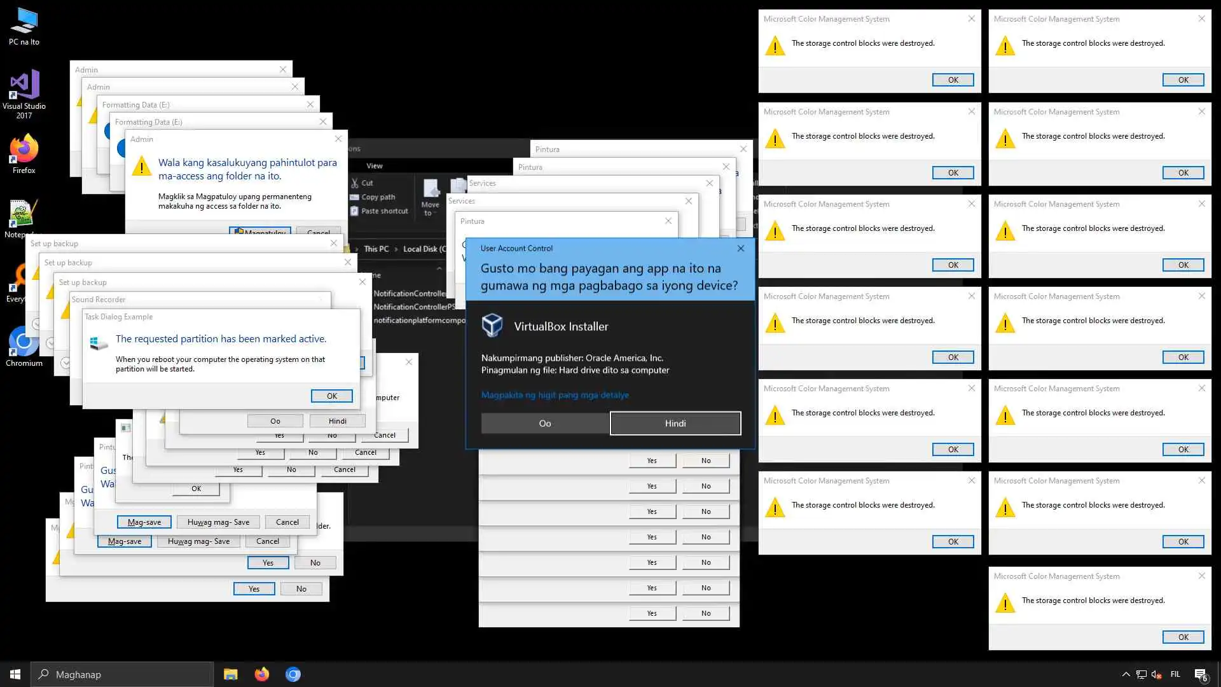The image size is (1221, 687).
Task: Click Copy path in Explorer ribbon
Action: click(378, 197)
